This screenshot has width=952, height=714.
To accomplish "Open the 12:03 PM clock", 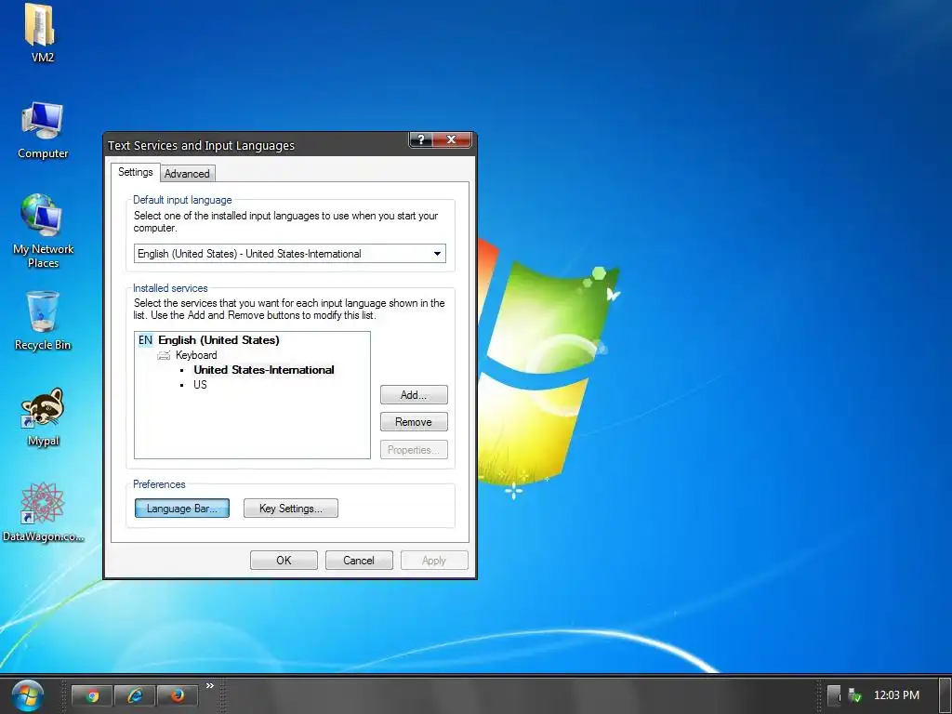I will coord(896,695).
